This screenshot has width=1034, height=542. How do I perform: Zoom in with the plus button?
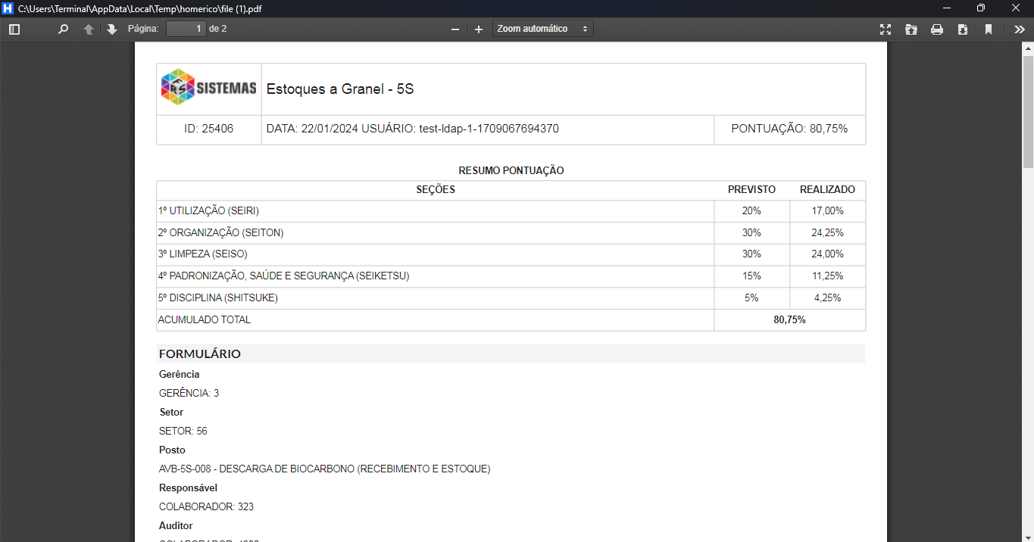(x=479, y=30)
